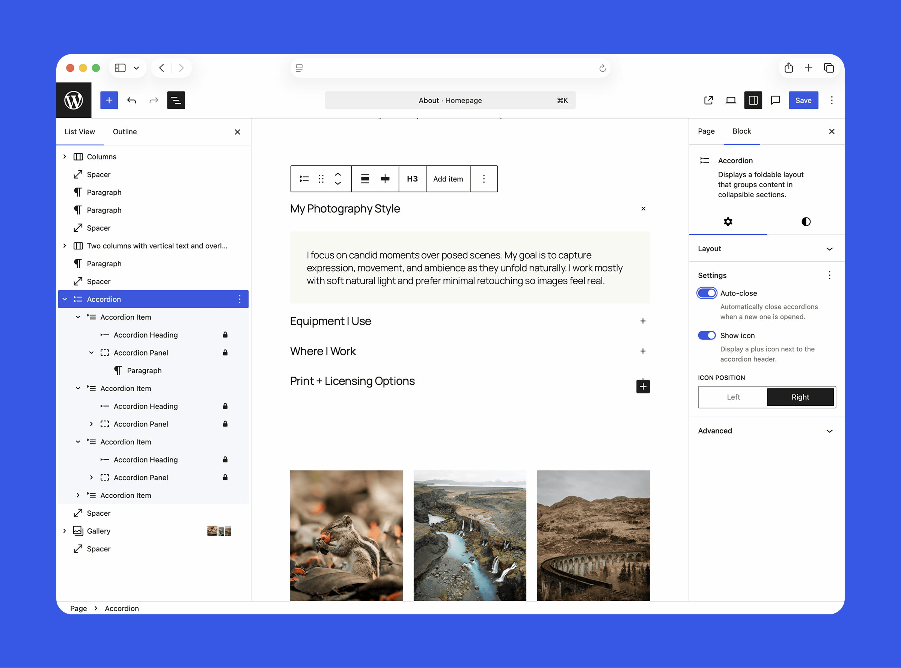Image resolution: width=901 pixels, height=668 pixels.
Task: Click the WordPress logo icon
Action: coord(74,100)
